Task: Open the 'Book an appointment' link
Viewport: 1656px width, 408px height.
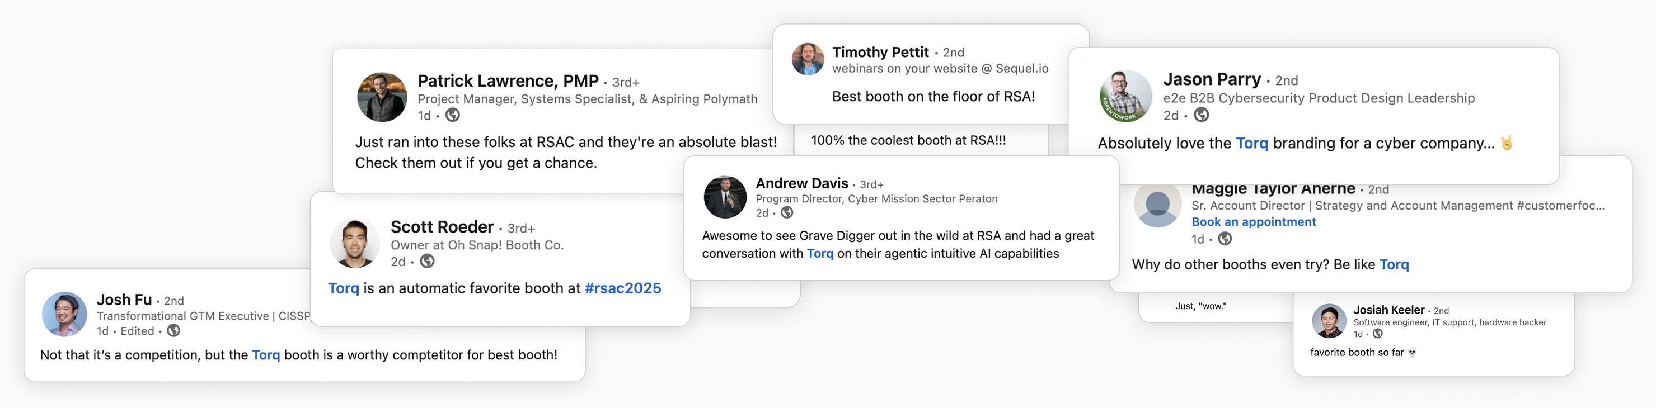Action: [1254, 222]
